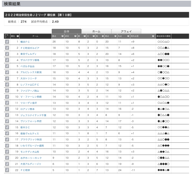Select the 全体 tab

(x=66, y=31)
